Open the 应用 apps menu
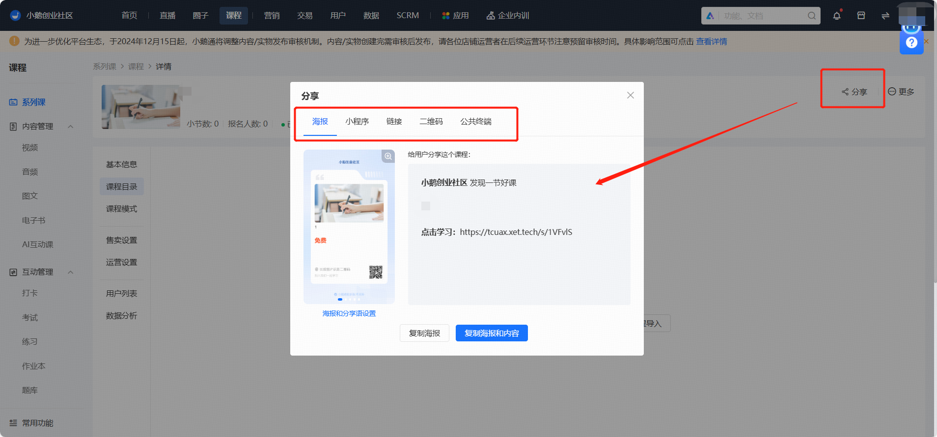 pyautogui.click(x=455, y=16)
